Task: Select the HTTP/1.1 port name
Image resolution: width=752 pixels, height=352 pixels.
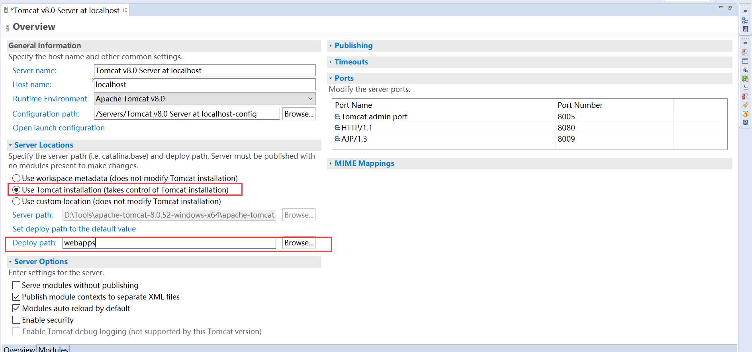Action: 357,128
